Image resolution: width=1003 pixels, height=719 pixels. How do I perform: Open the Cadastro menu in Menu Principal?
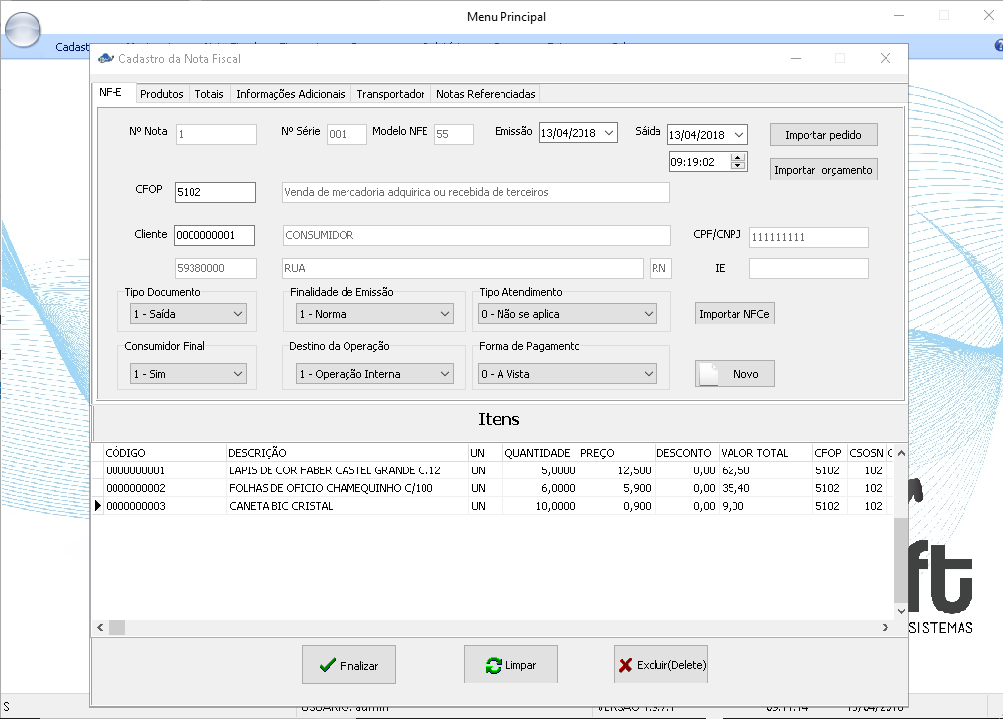point(72,47)
